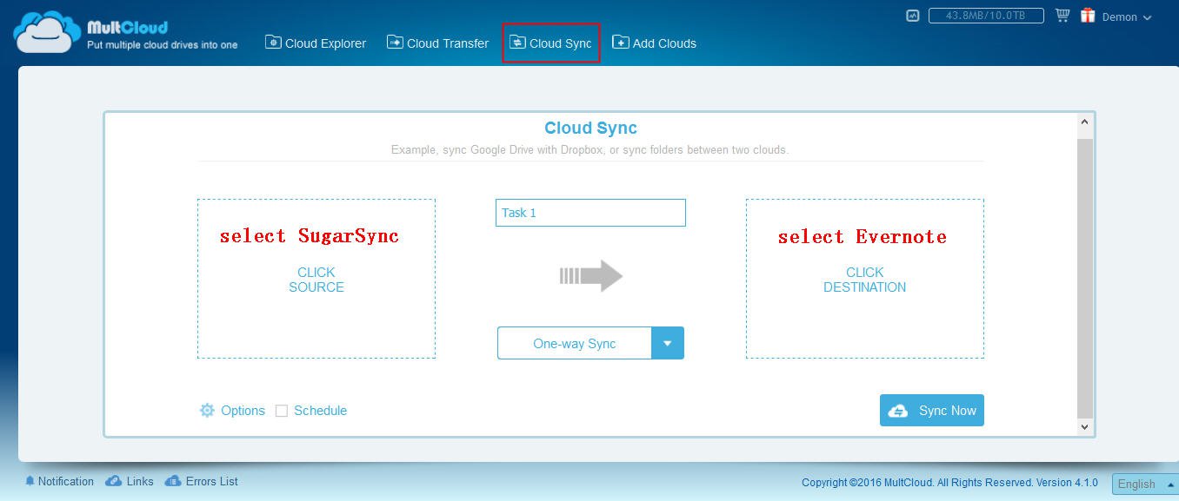Screen dimensions: 1179x501
Task: Click the Task 1 name field
Action: coord(590,213)
